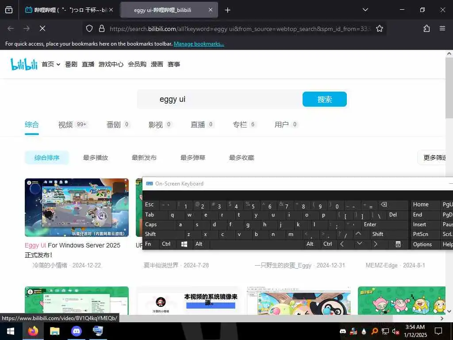Viewport: 453px width, 340px height.
Task: Click the horizontal scrollbar right arrow
Action: tap(441, 318)
